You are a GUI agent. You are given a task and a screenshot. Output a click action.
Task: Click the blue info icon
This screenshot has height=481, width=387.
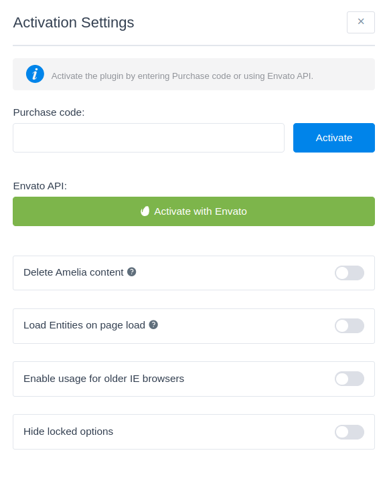(35, 74)
